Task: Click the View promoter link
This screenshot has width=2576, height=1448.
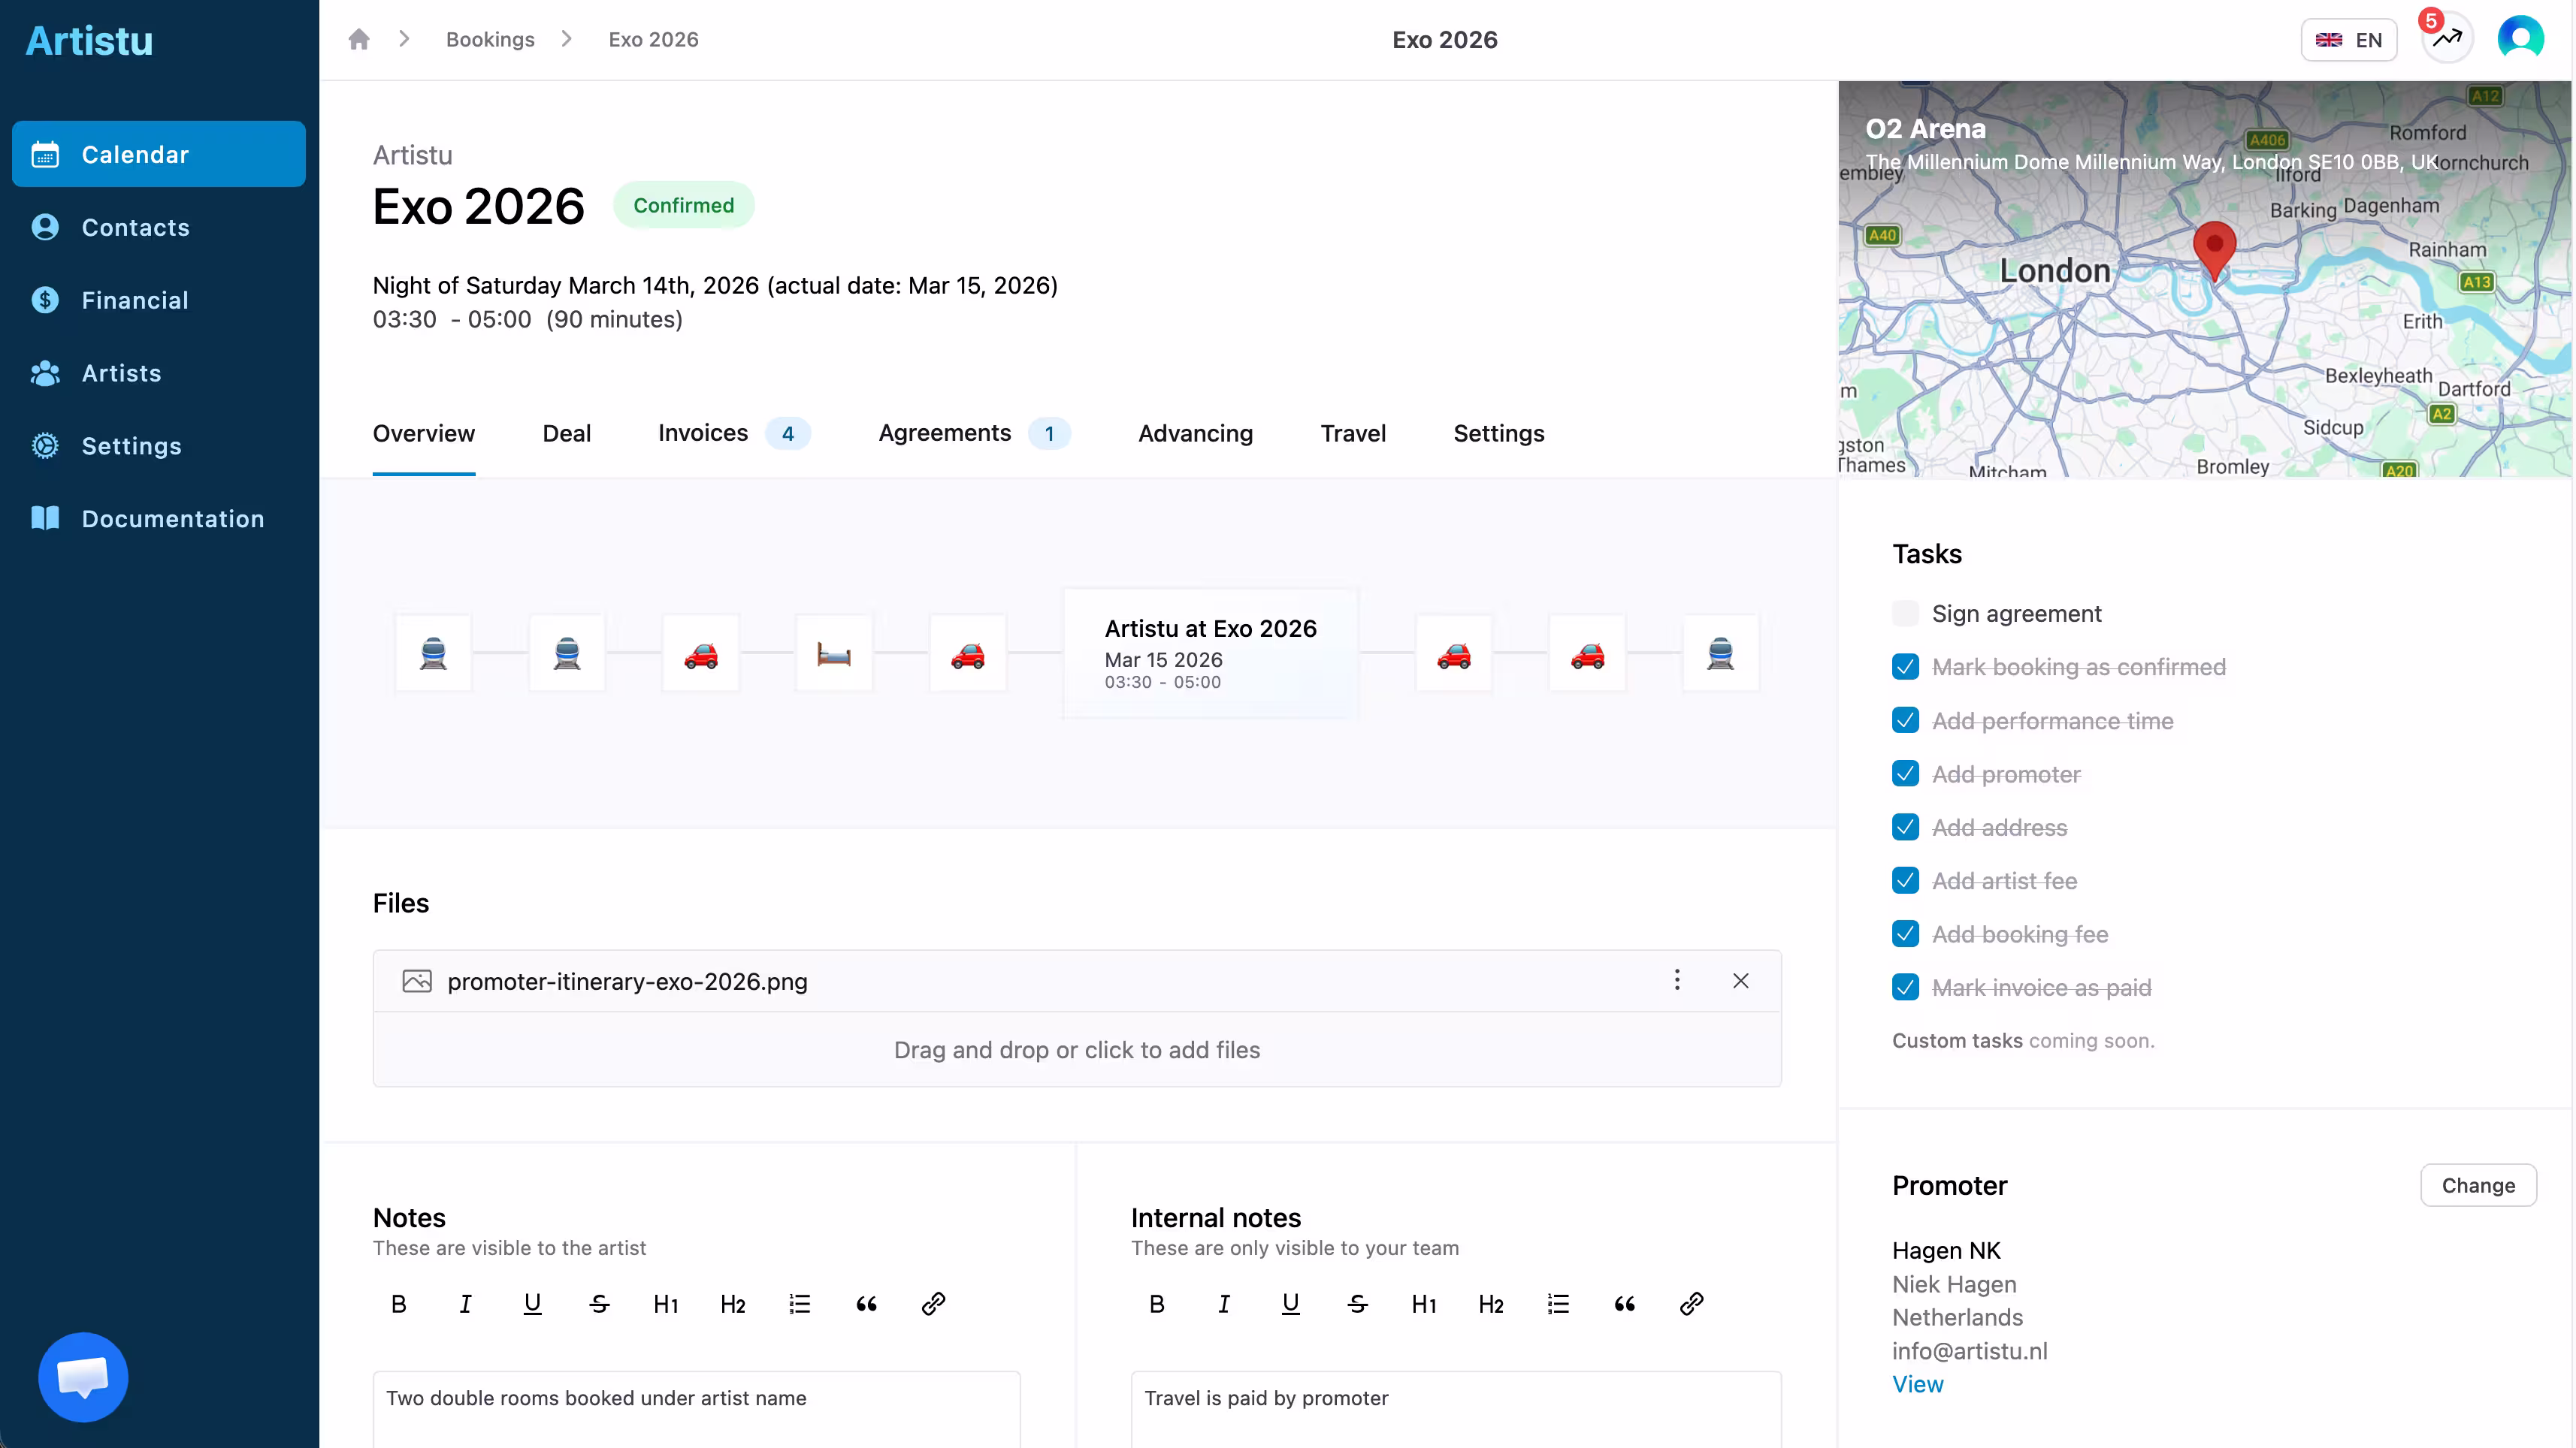Action: coord(1917,1384)
